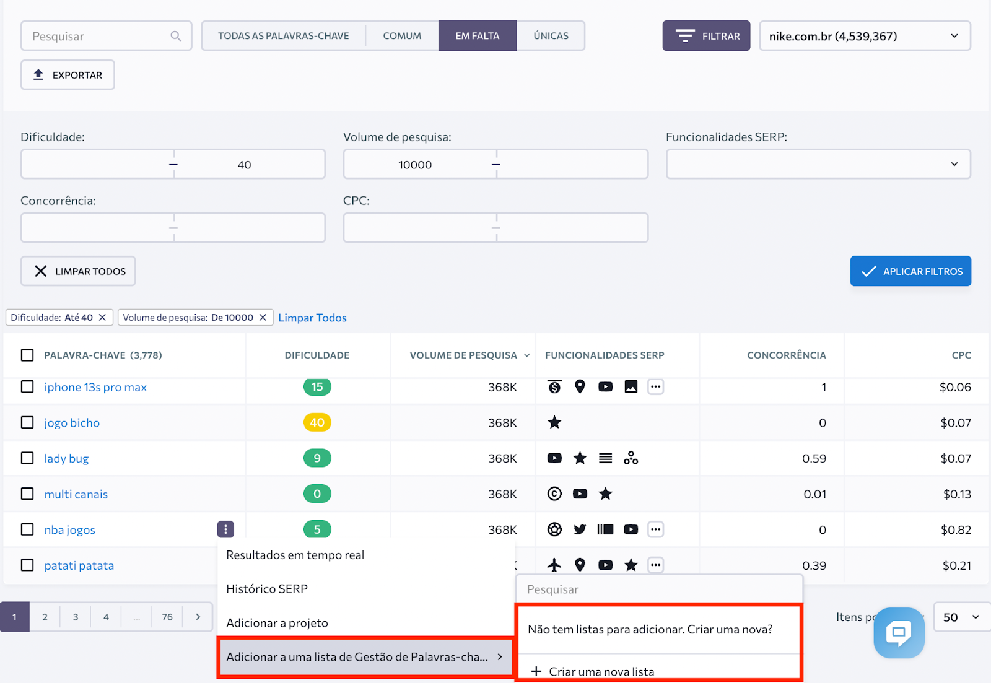Switch to the ÚNICAS tab

pyautogui.click(x=551, y=35)
